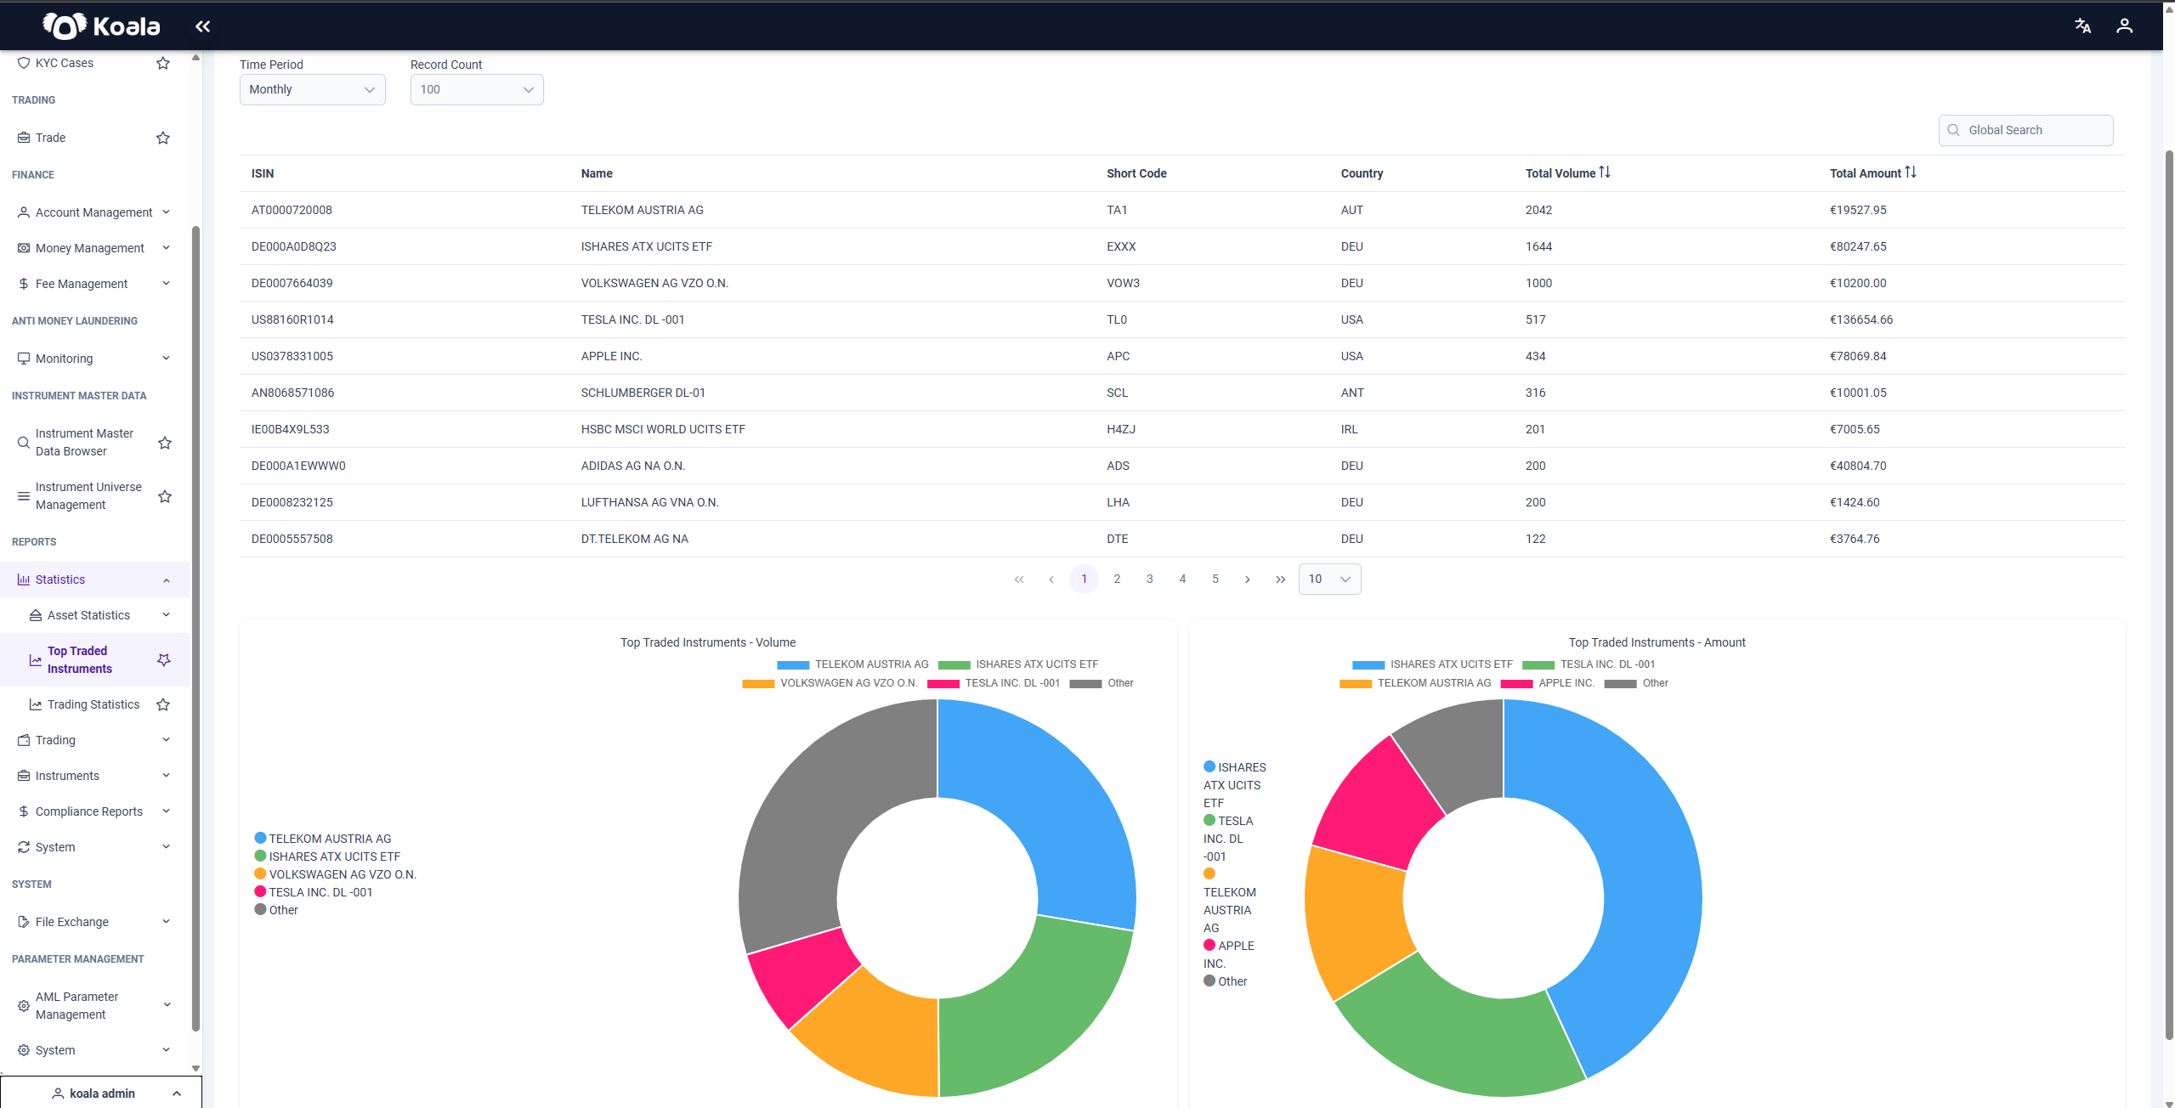
Task: Toggle TELEKOM AUSTRIA AG blue legend swatch
Action: (792, 664)
